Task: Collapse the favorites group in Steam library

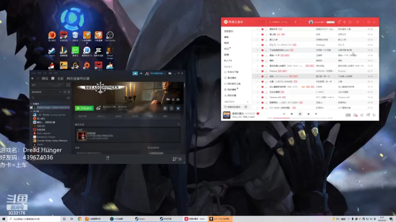Action: [x=32, y=104]
